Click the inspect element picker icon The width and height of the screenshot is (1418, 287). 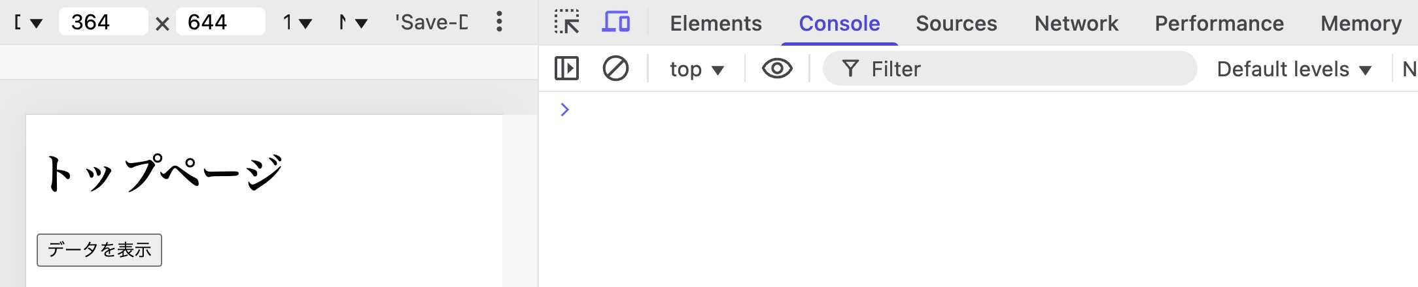566,22
